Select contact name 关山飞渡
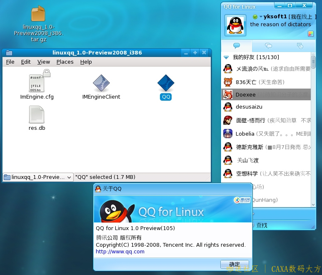322x275 pixels. [x=248, y=160]
